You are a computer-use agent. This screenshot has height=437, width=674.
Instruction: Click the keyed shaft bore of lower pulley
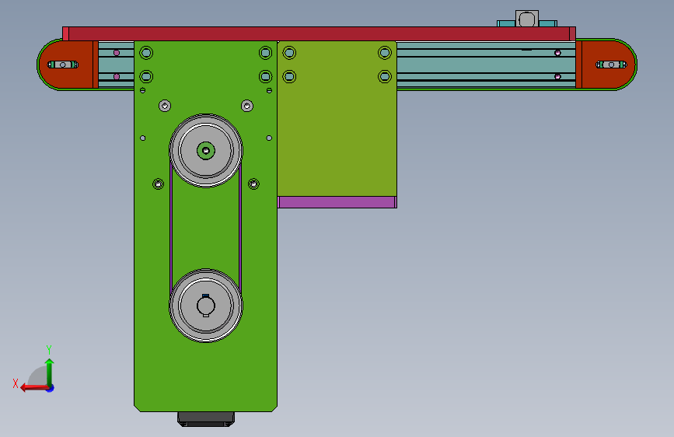(206, 306)
